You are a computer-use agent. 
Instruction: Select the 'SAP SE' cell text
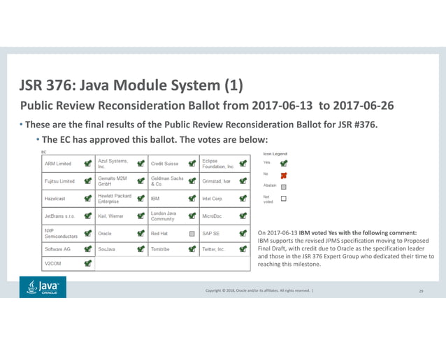[211, 234]
